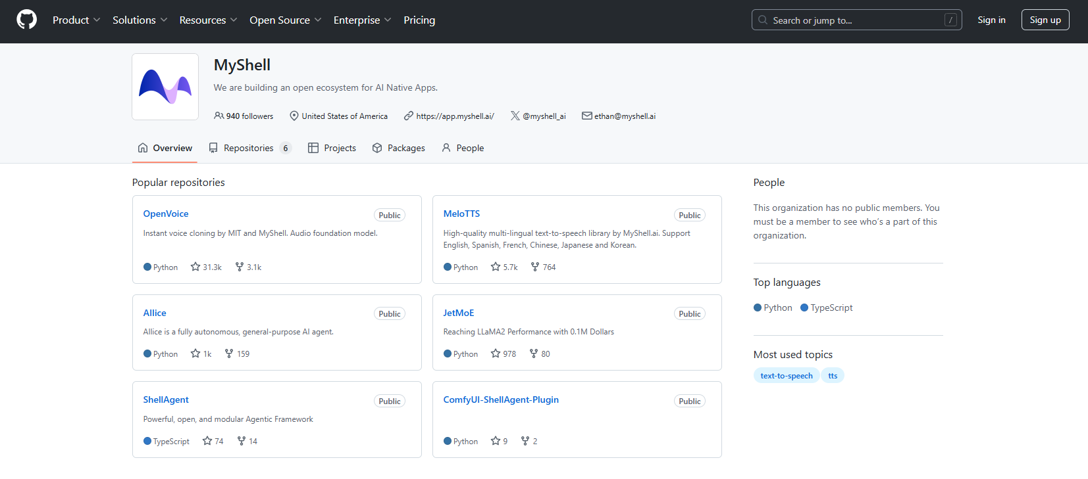Image resolution: width=1088 pixels, height=479 pixels.
Task: Click the JetMoE star count 978
Action: (x=504, y=354)
